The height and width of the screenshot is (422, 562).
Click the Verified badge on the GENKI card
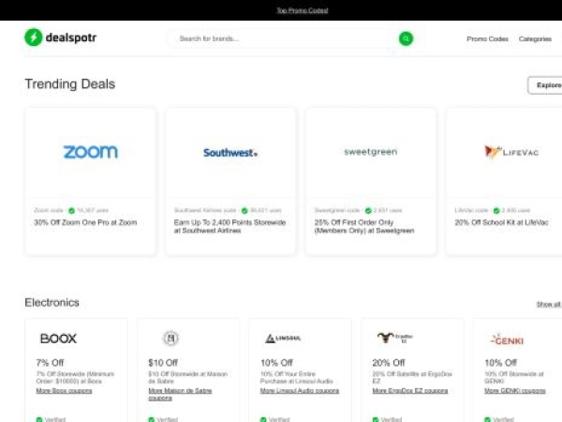[x=499, y=419]
